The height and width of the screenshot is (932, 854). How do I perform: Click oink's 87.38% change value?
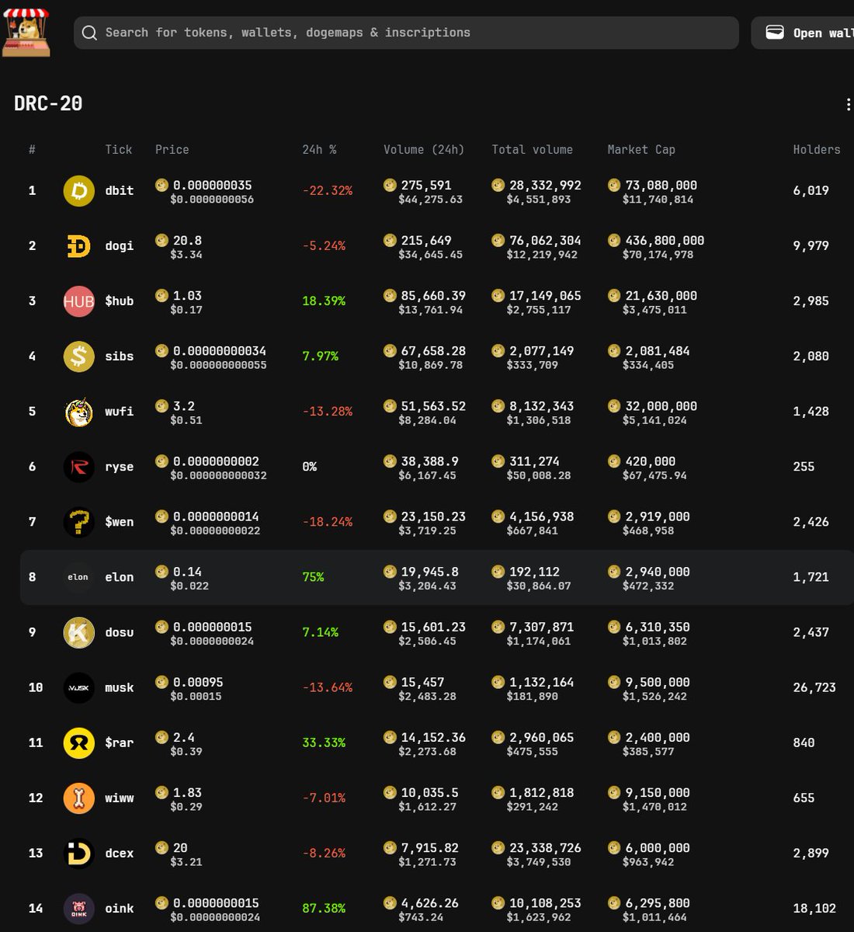point(324,908)
